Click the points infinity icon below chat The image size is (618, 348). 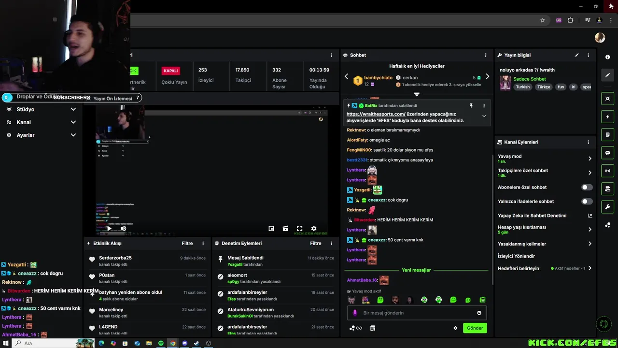pos(355,328)
